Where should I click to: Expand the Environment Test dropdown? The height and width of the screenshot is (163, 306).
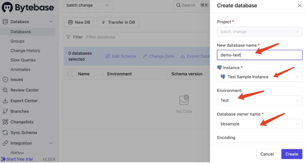[260, 100]
